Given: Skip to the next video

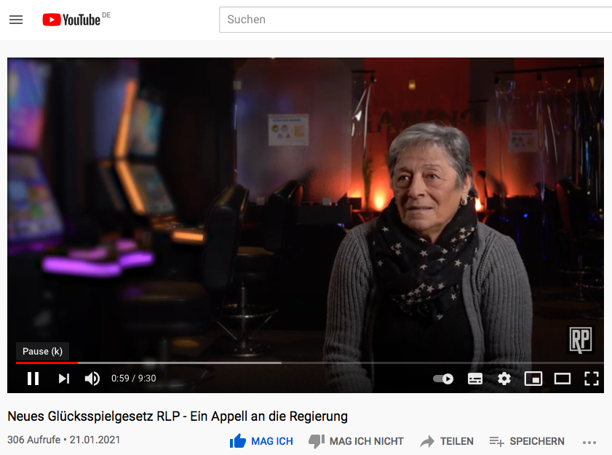Looking at the screenshot, I should pos(64,379).
